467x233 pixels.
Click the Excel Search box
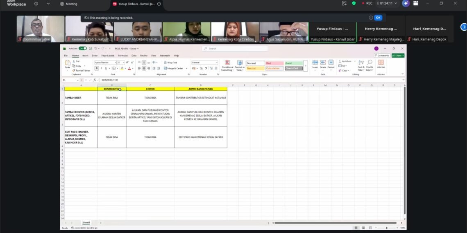click(235, 49)
